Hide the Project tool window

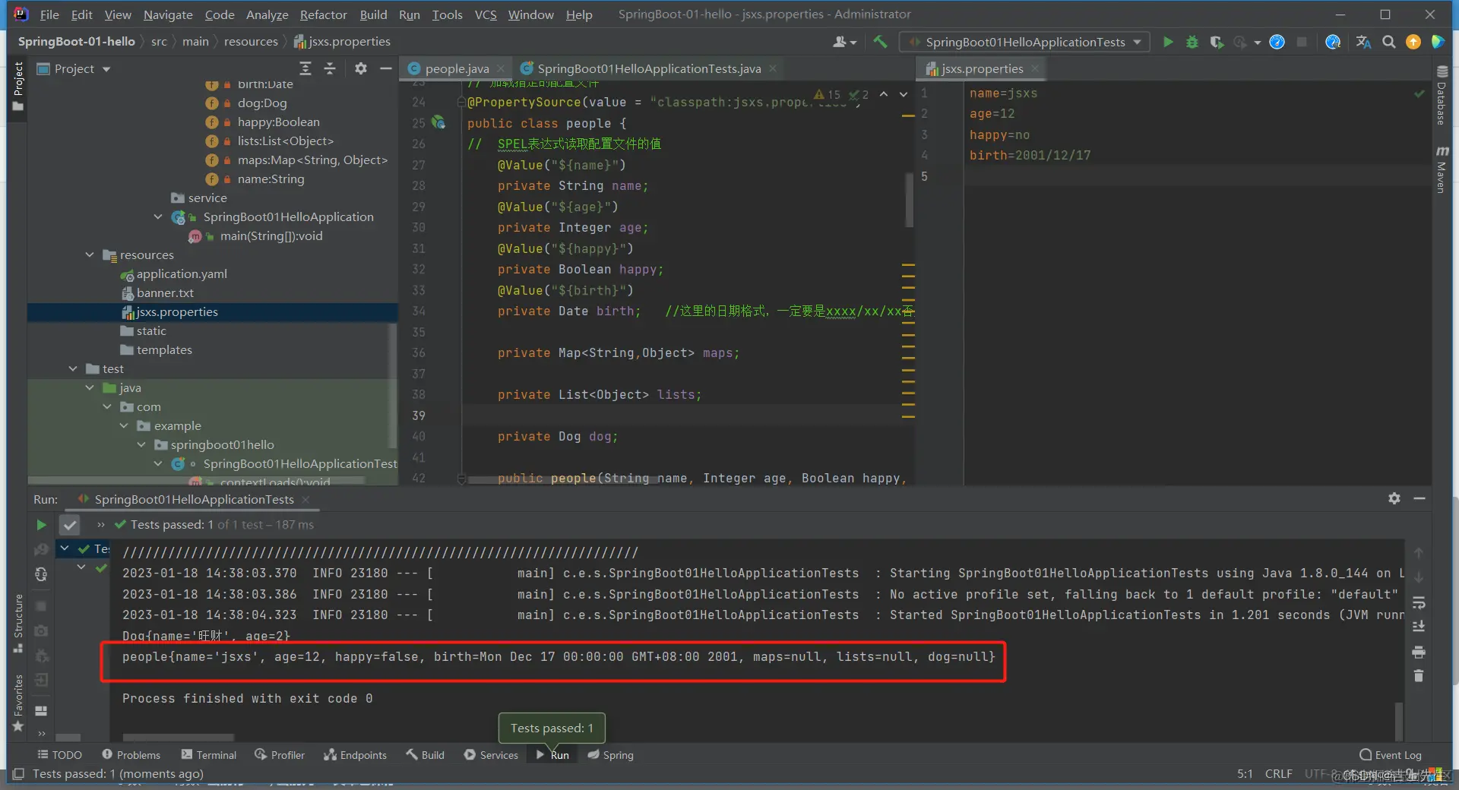coord(386,68)
